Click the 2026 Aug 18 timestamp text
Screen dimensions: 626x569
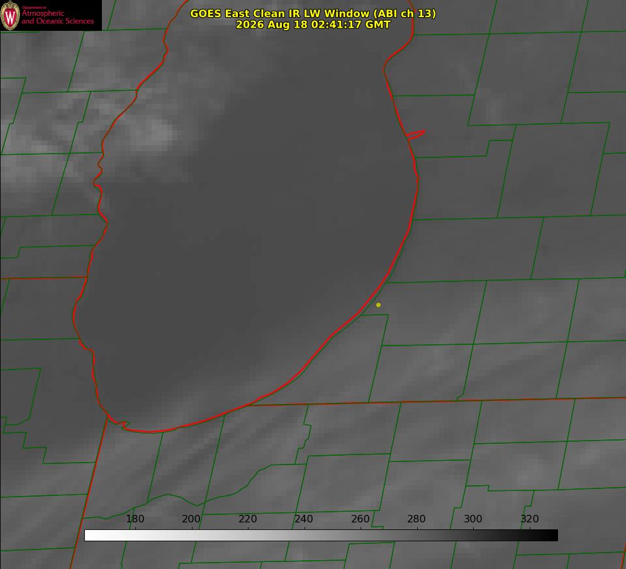(313, 25)
